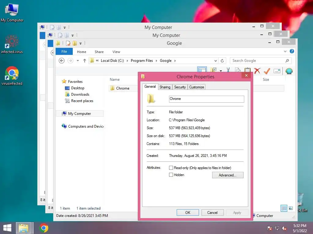Enable the Hidden attribute checkbox
Viewport: 313px width, 234px height.
tap(171, 175)
